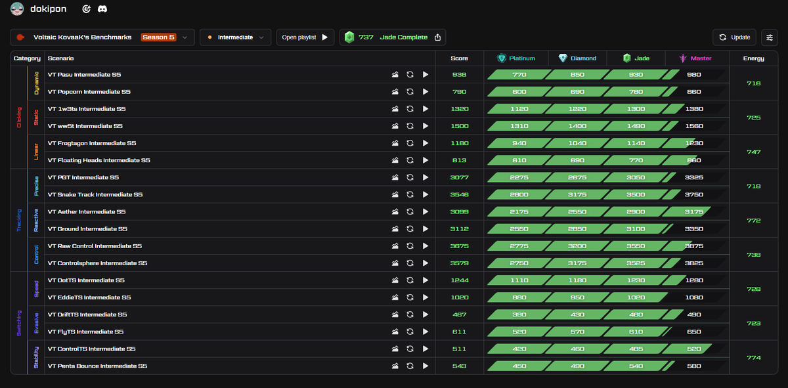Image resolution: width=788 pixels, height=388 pixels.
Task: Refresh VT 1w3ts Intermediate S5
Action: tap(410, 109)
